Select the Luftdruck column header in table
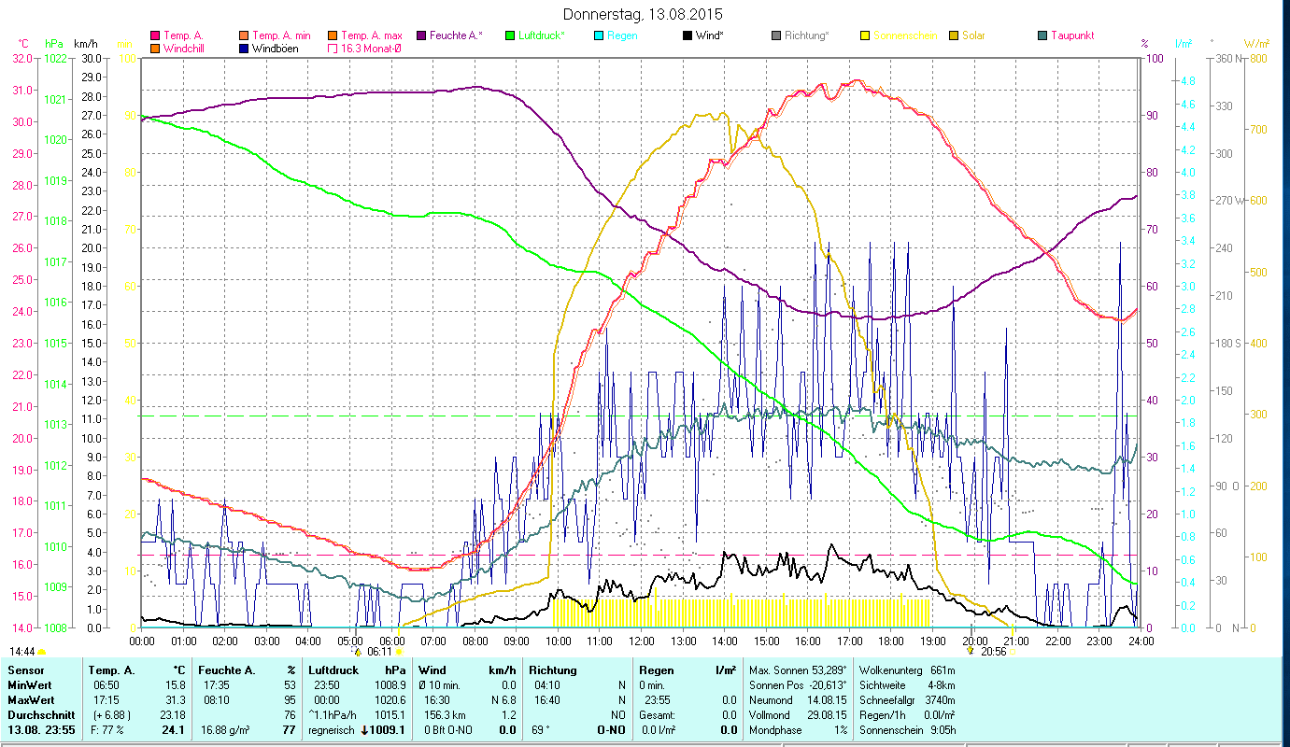The height and width of the screenshot is (747, 1290). tap(333, 670)
